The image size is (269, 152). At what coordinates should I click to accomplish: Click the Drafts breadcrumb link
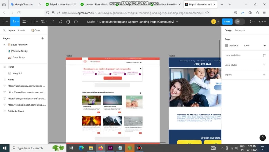(91, 22)
